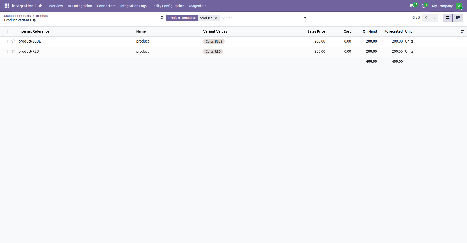
Task: Focus the Search input field
Action: [x=261, y=18]
